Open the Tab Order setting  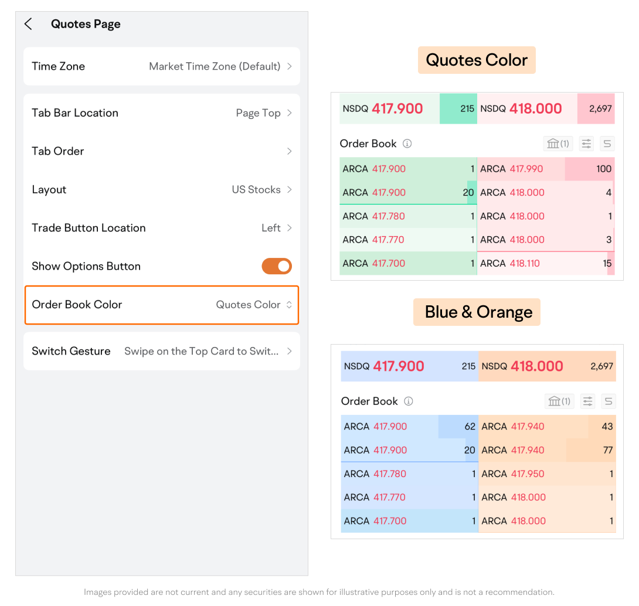pyautogui.click(x=161, y=151)
